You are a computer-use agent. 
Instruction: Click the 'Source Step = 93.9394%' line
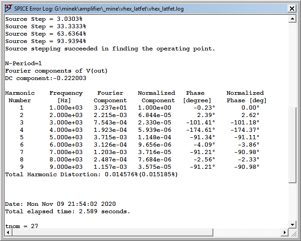pos(46,41)
